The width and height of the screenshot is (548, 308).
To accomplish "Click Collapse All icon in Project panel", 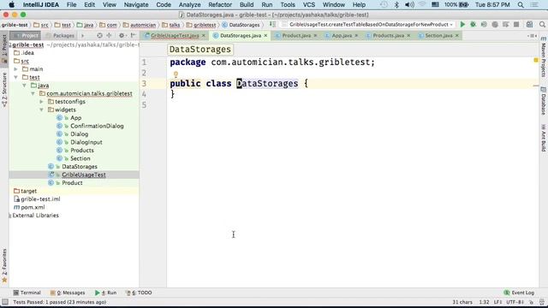I will (x=109, y=36).
